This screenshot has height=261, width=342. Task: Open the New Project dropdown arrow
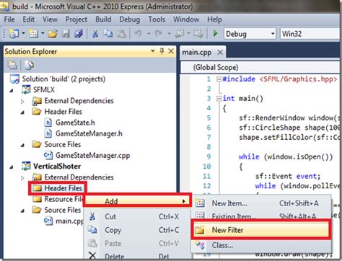point(23,33)
